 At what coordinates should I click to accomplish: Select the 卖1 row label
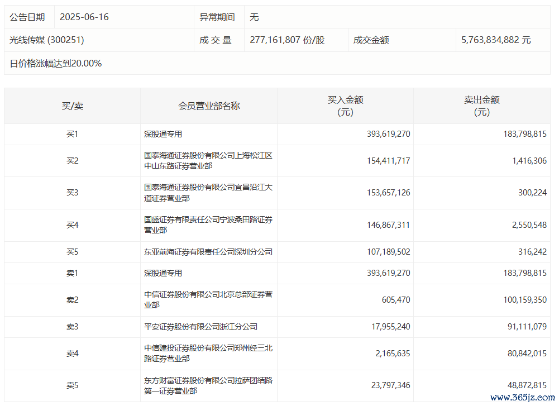click(x=73, y=274)
